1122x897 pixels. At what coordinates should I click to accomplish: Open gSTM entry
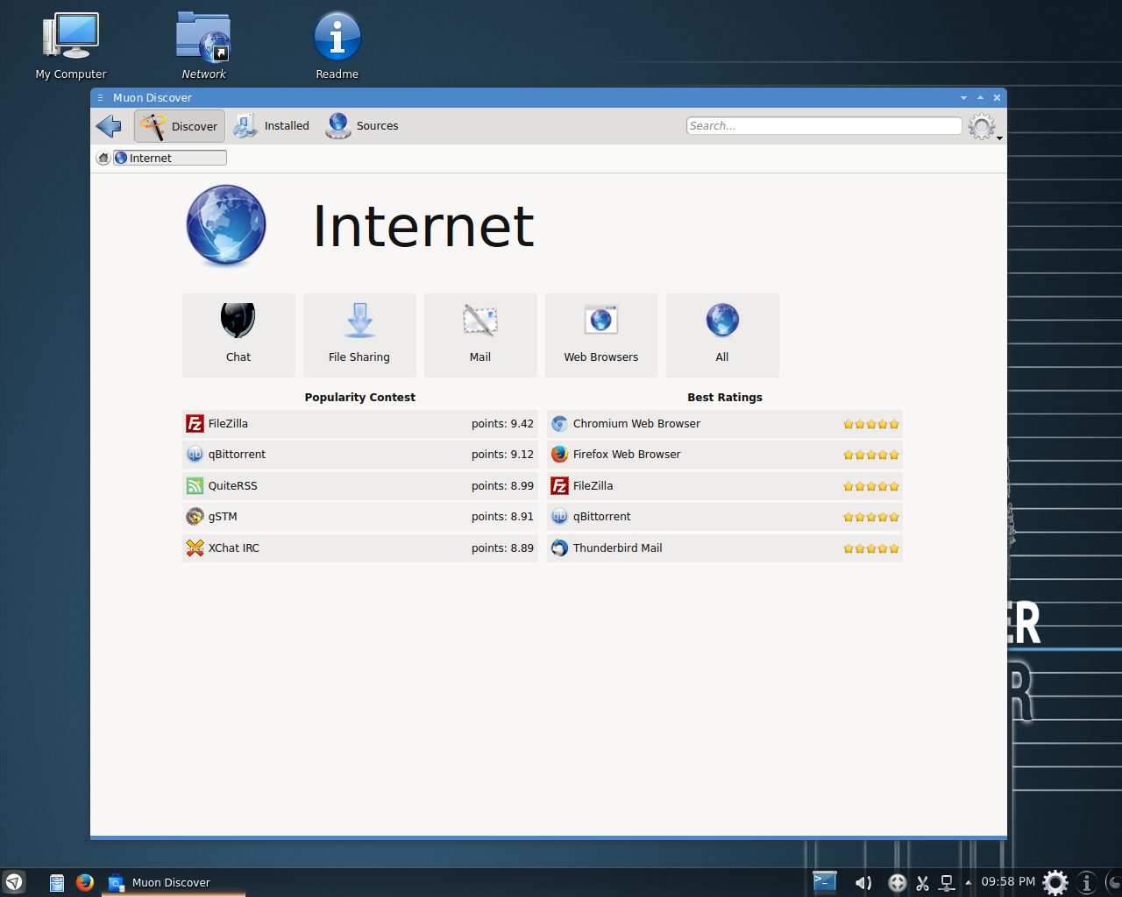(x=360, y=517)
